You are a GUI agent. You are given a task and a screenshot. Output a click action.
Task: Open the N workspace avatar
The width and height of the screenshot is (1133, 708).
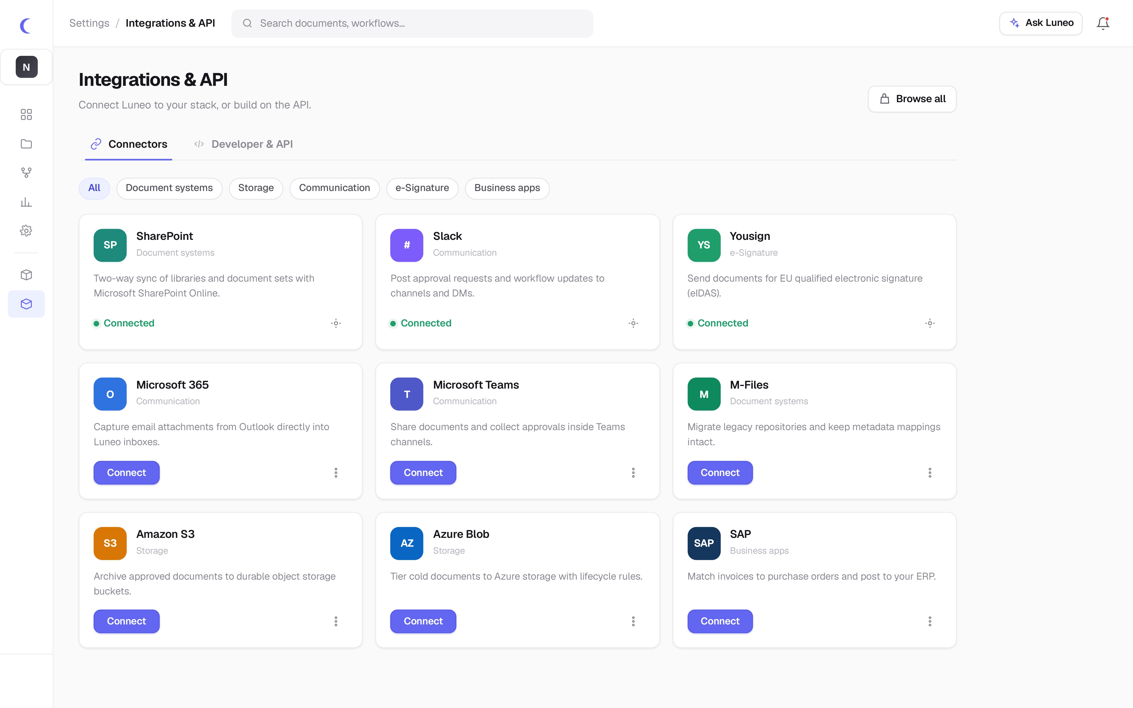point(26,67)
